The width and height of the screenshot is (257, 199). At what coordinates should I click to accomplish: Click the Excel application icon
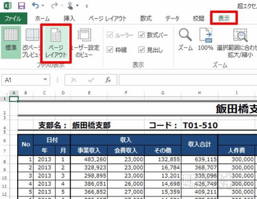[7, 6]
